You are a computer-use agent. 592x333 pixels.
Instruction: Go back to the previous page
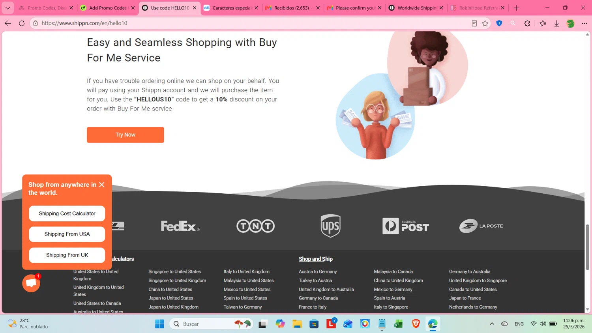(8, 23)
